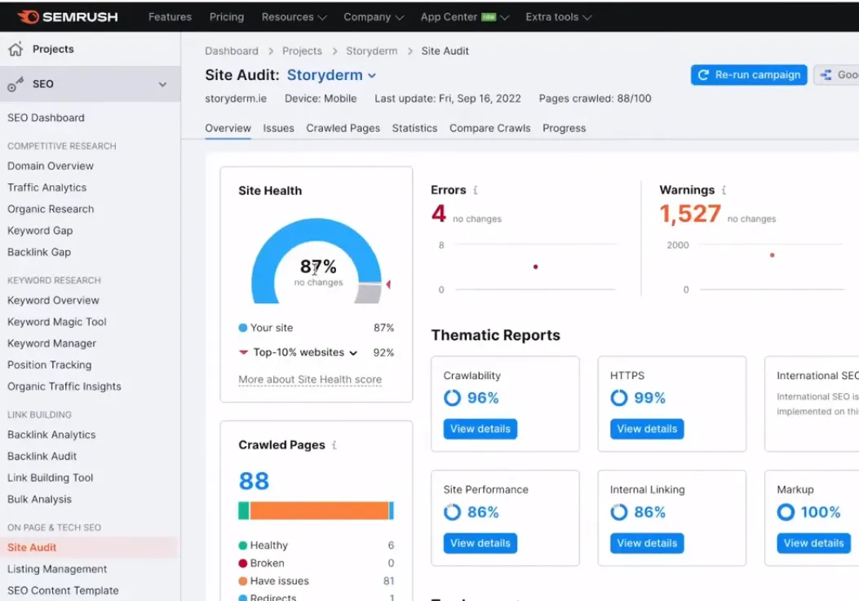The height and width of the screenshot is (601, 859).
Task: View details for Site Performance
Action: (x=480, y=543)
